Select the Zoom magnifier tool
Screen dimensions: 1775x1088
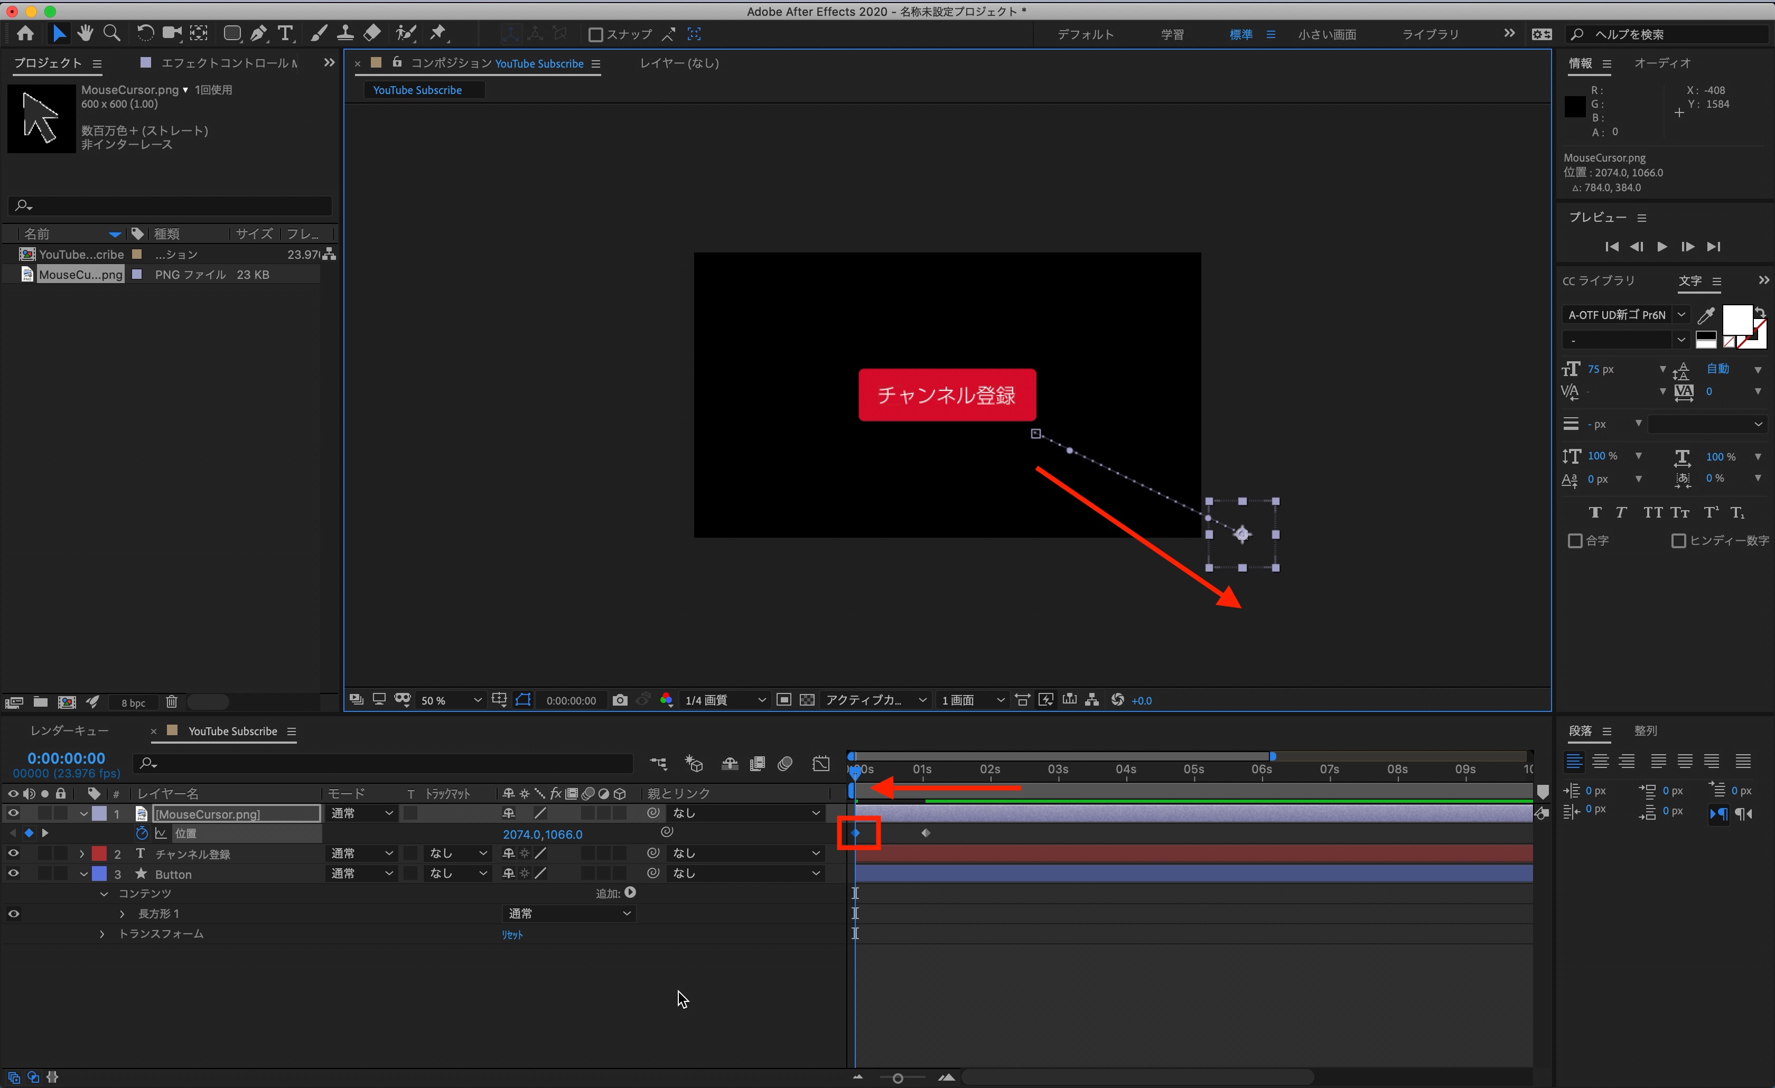coord(111,33)
